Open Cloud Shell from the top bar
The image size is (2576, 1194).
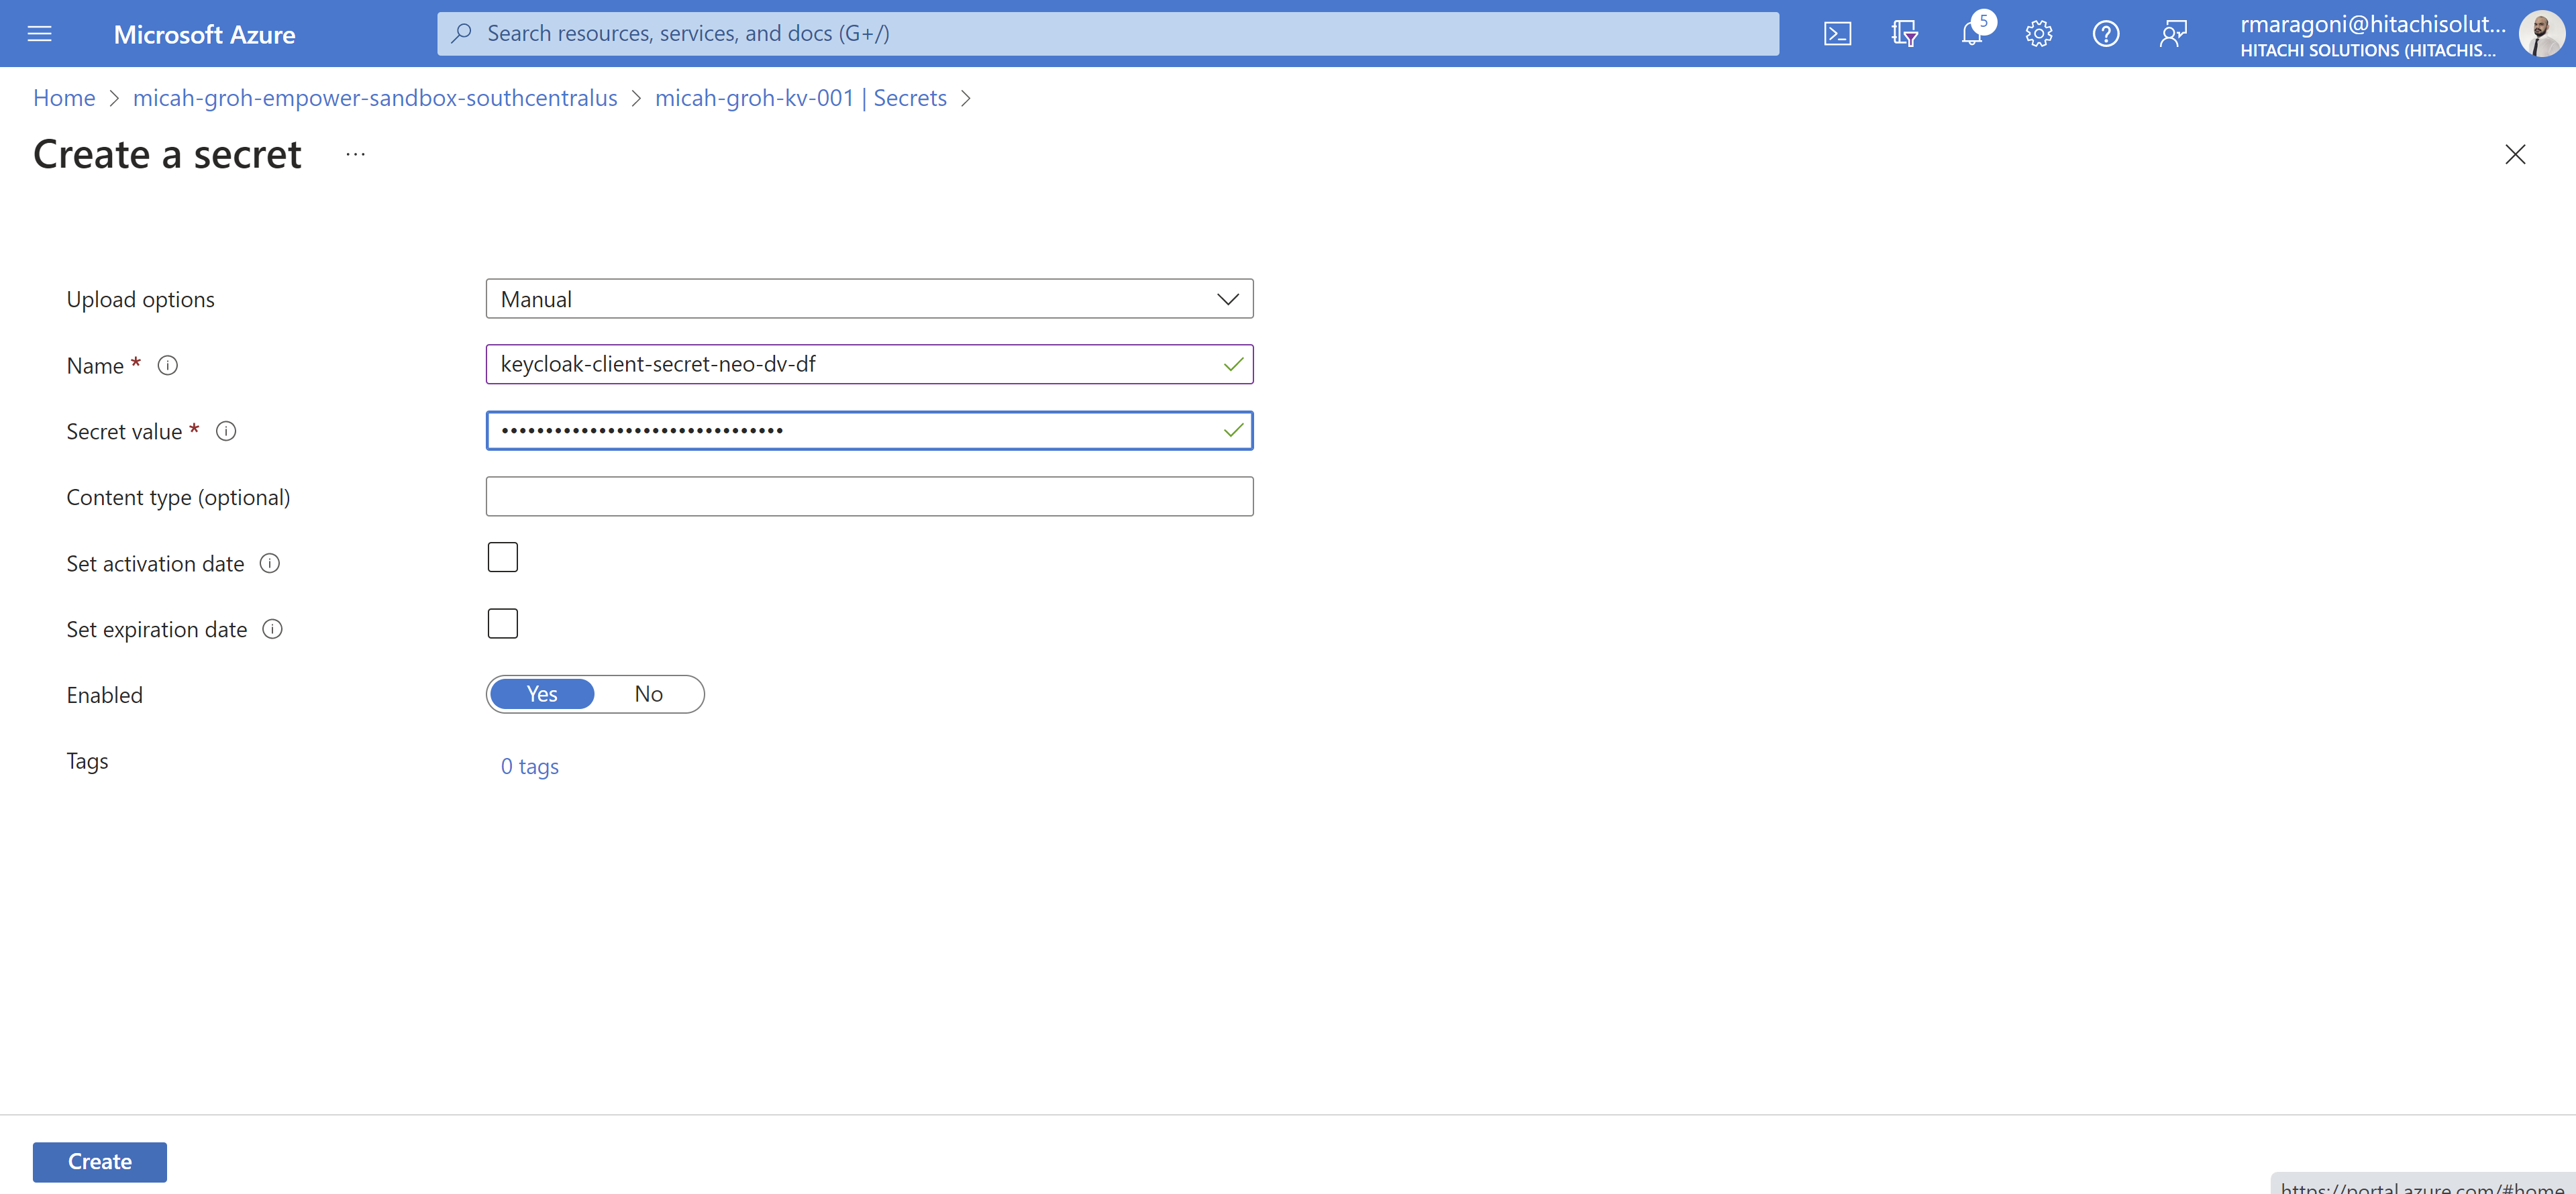tap(1837, 34)
